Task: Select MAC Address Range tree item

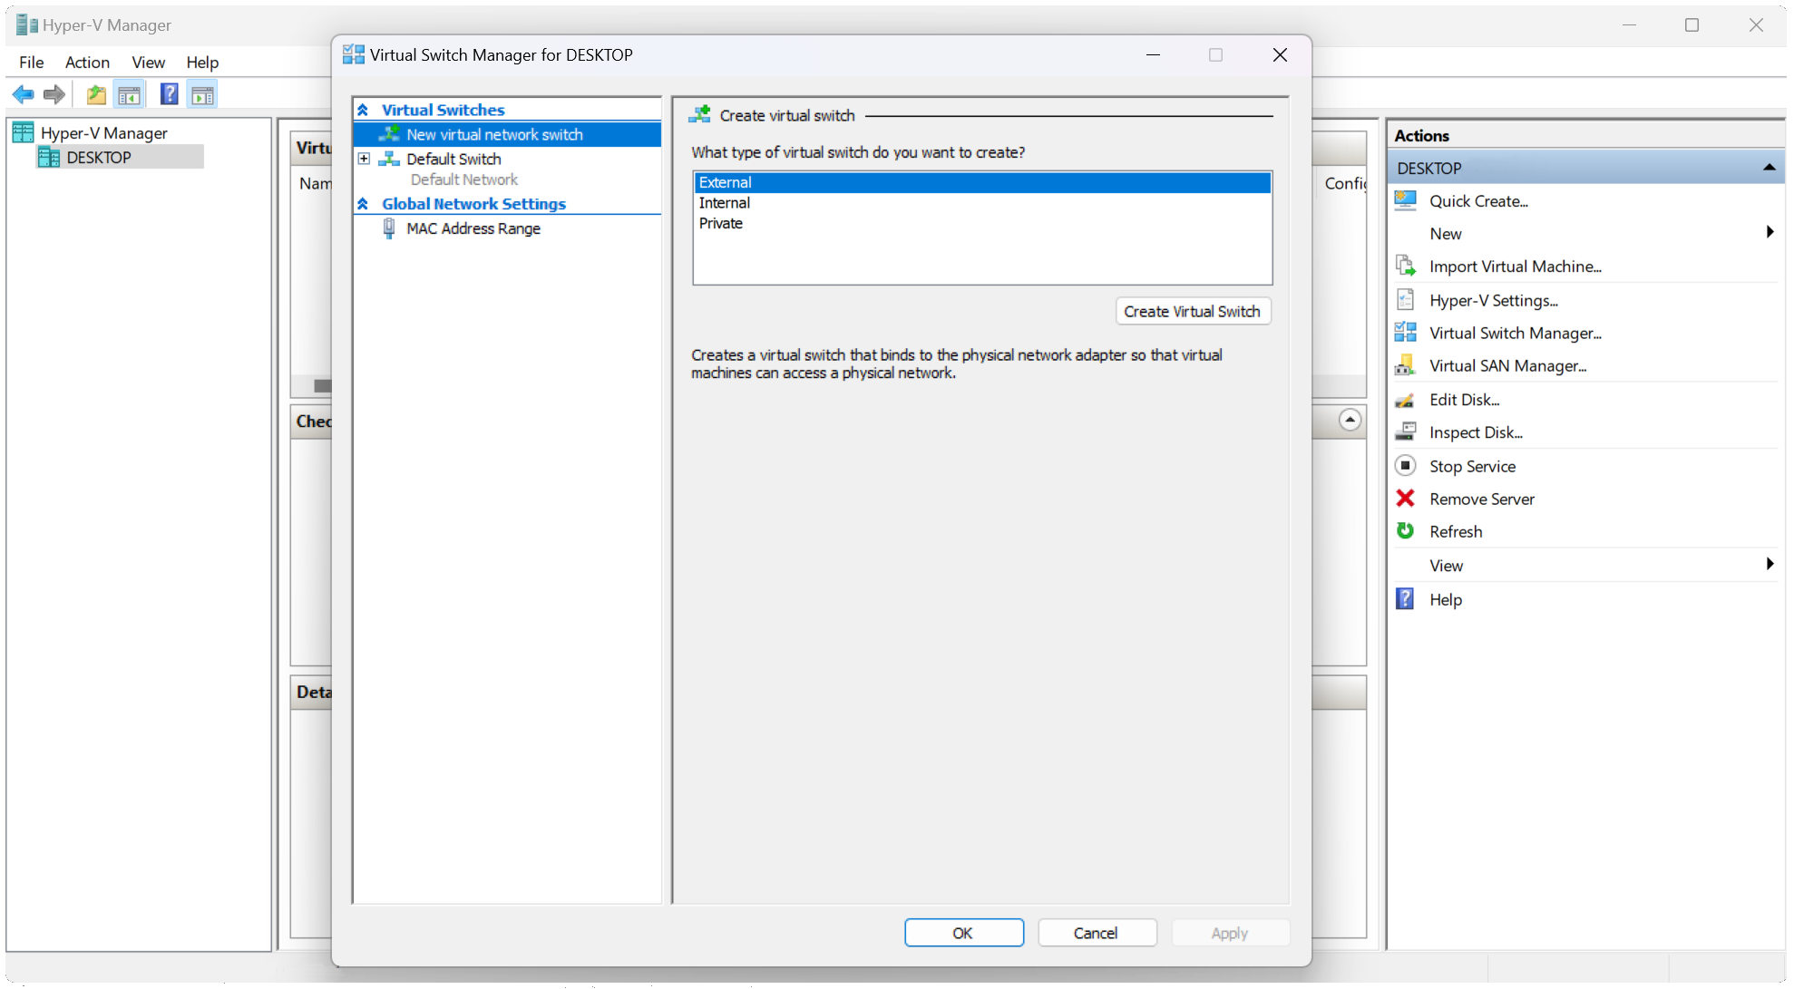Action: 473,228
